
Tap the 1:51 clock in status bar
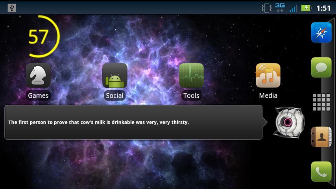[x=323, y=8]
